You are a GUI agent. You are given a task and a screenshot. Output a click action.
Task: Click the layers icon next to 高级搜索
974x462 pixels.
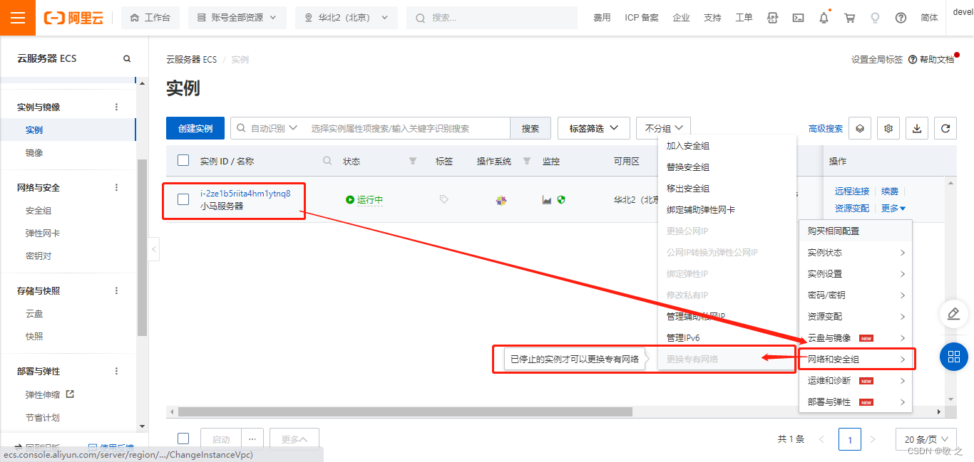click(860, 128)
